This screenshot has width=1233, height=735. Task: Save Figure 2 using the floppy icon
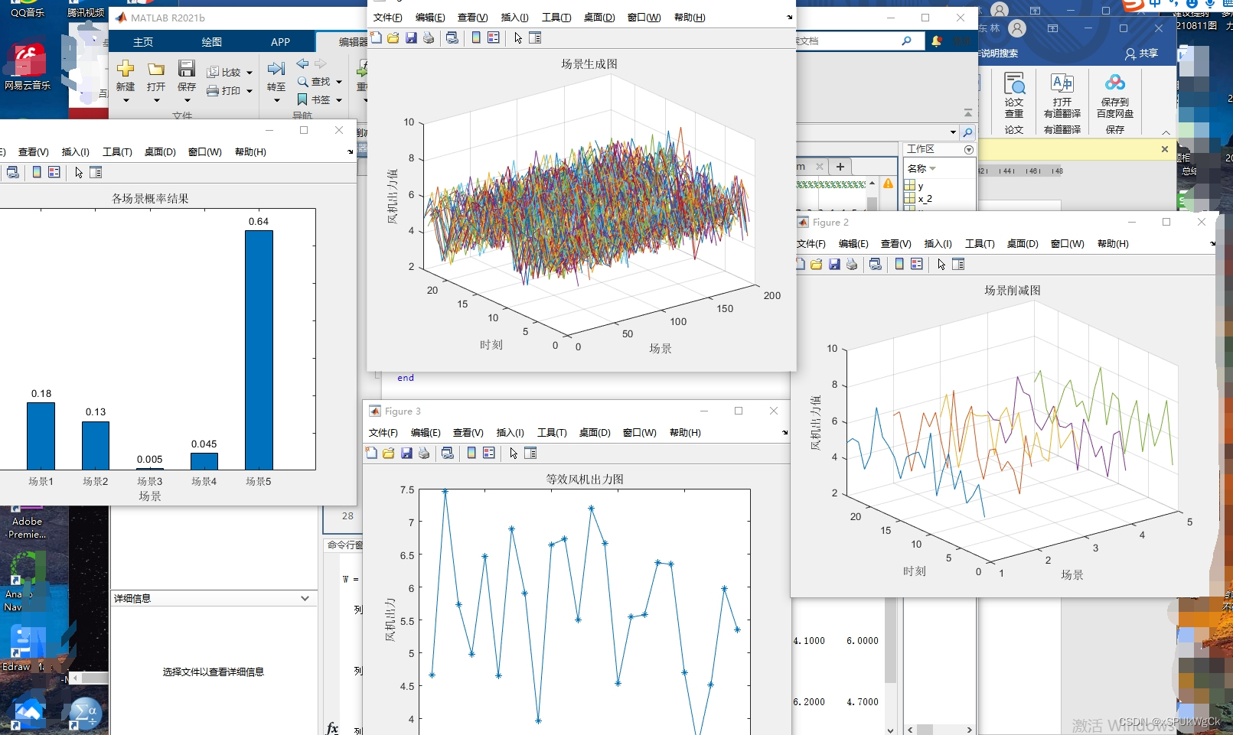pyautogui.click(x=834, y=264)
